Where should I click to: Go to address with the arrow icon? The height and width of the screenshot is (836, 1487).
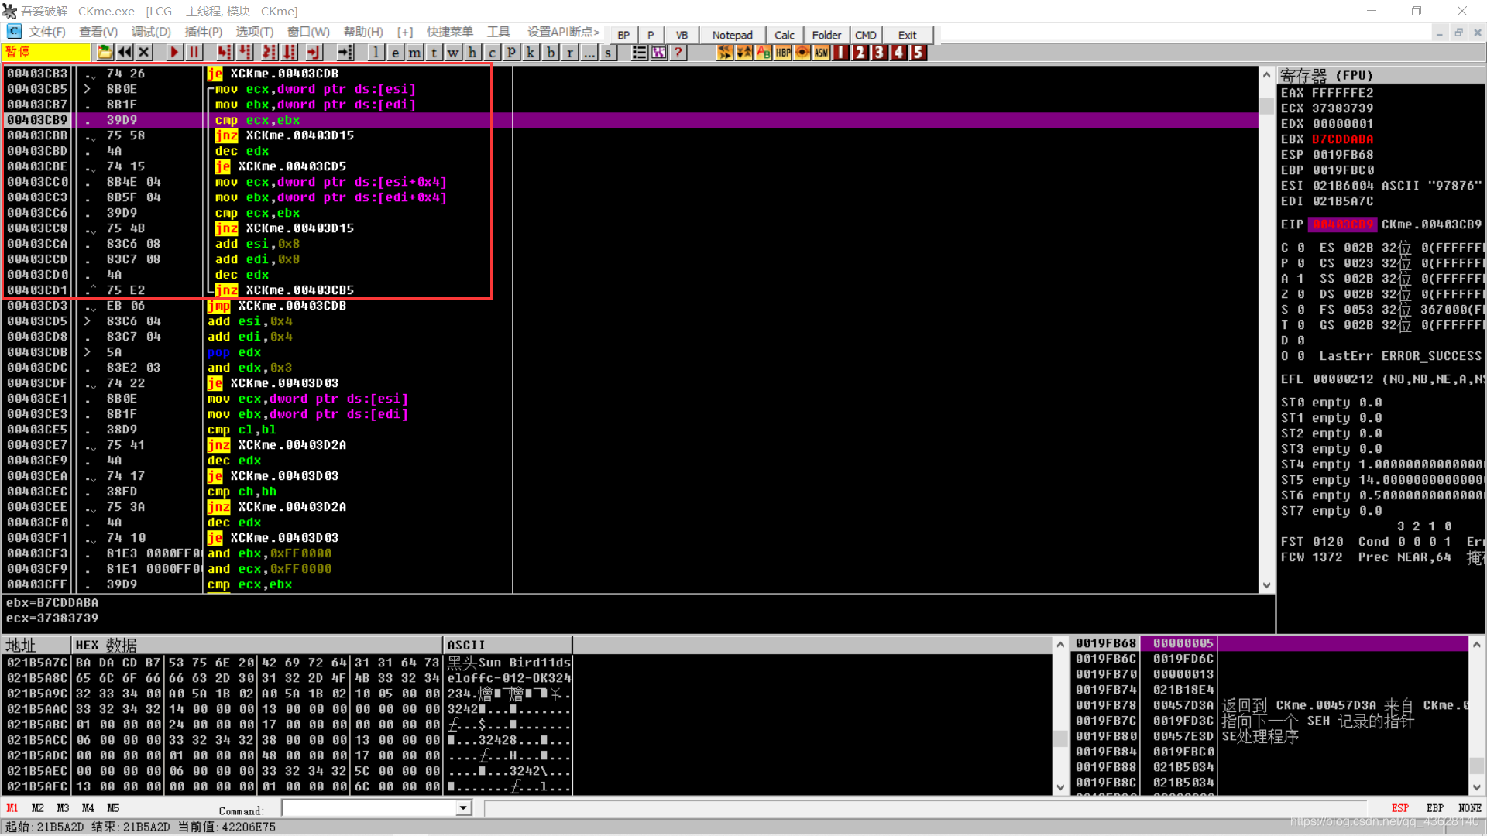pyautogui.click(x=345, y=52)
